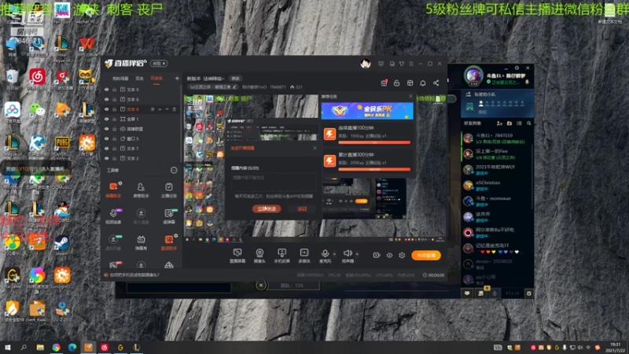The height and width of the screenshot is (354, 629).
Task: Expand the speaker volume options arrow
Action: [357, 253]
